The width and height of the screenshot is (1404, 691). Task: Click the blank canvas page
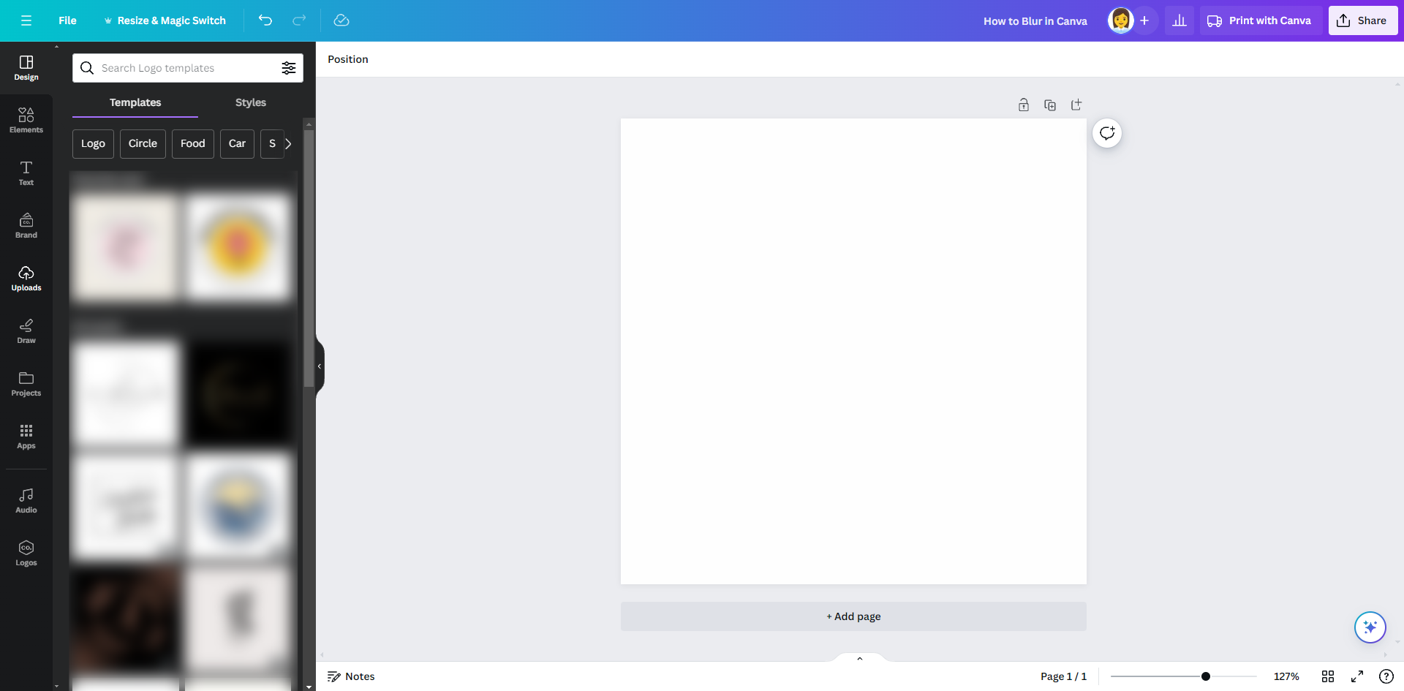click(x=853, y=351)
